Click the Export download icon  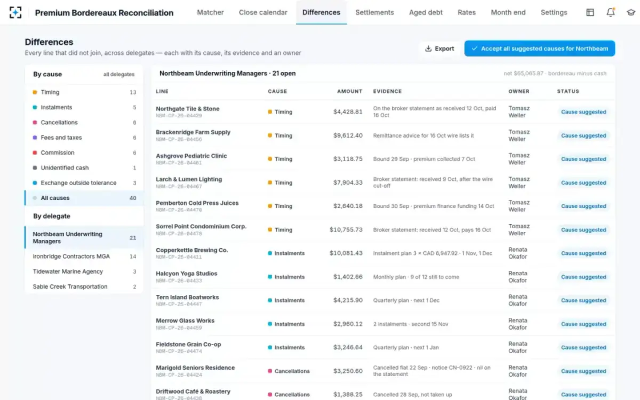coord(428,49)
